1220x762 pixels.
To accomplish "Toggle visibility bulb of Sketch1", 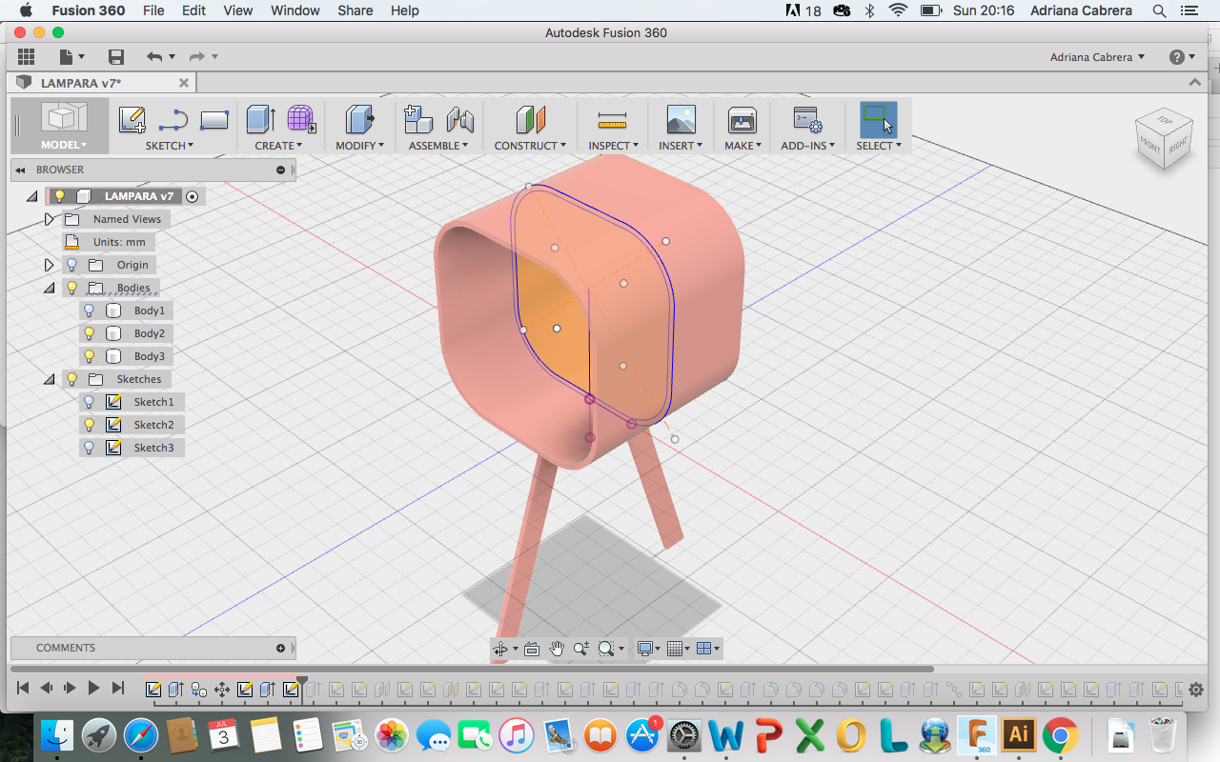I will (x=90, y=402).
